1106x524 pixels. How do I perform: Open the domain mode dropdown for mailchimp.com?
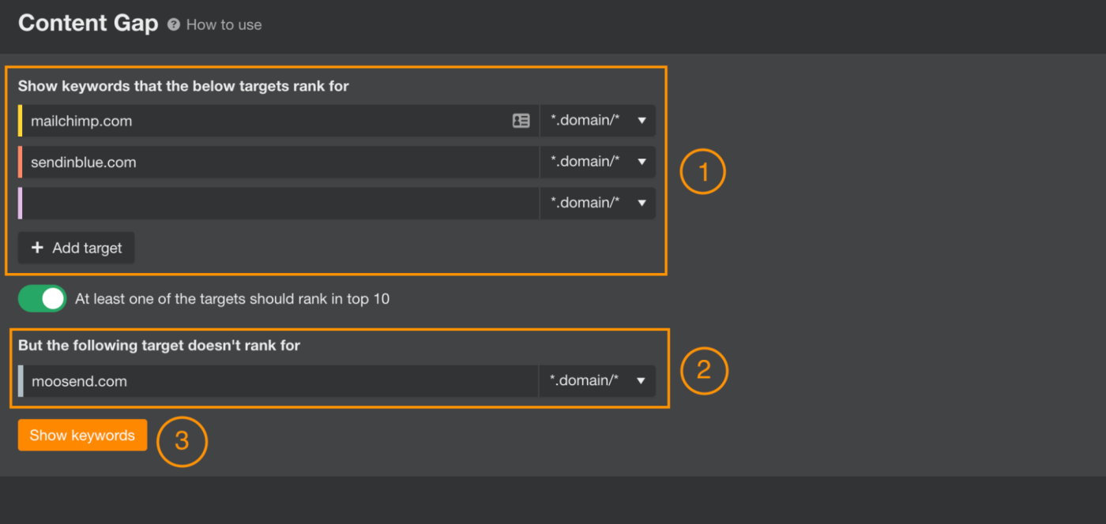[598, 121]
